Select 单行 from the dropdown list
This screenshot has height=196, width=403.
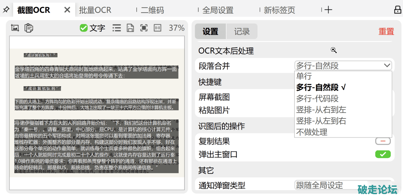point(304,76)
